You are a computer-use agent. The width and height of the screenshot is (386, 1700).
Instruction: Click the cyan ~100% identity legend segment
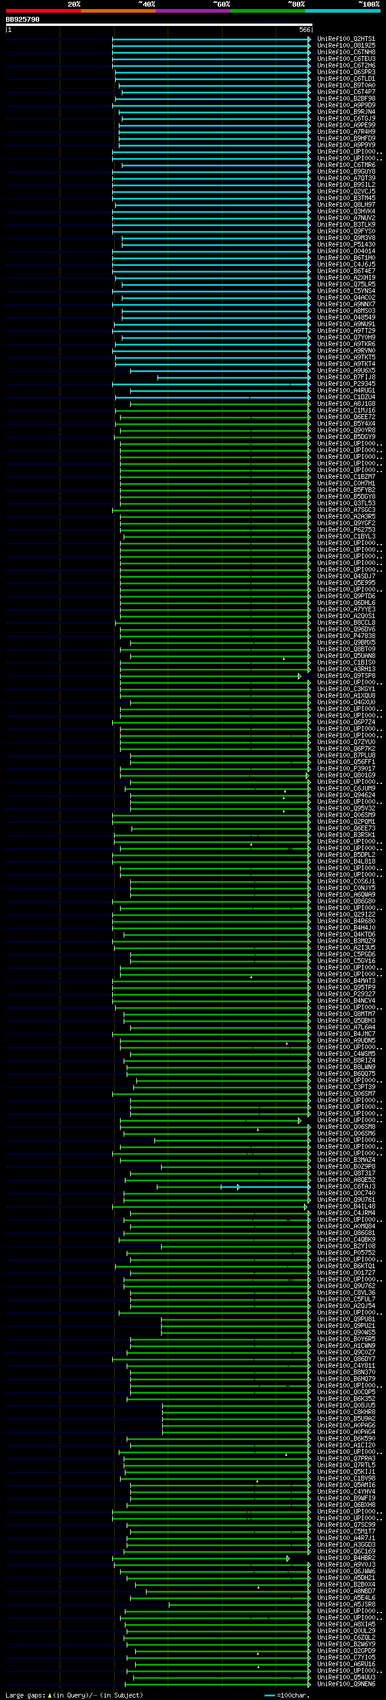[x=343, y=11]
